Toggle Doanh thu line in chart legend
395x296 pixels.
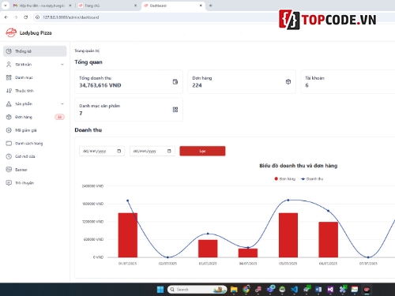pyautogui.click(x=312, y=179)
